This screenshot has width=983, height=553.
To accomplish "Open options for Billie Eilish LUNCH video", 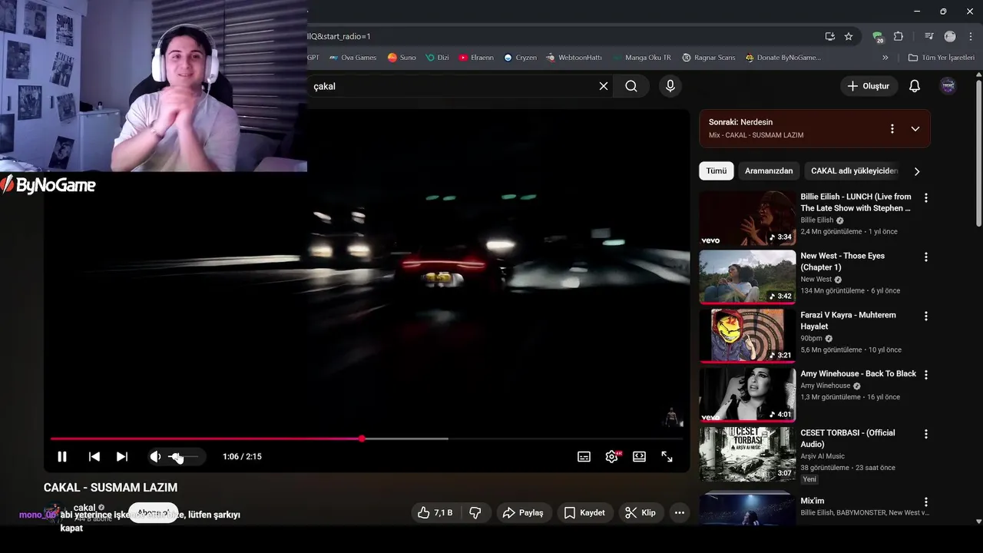I will pyautogui.click(x=925, y=197).
